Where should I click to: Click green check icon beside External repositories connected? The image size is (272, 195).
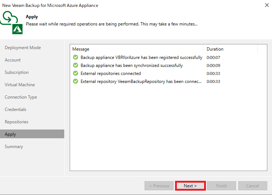pos(76,73)
